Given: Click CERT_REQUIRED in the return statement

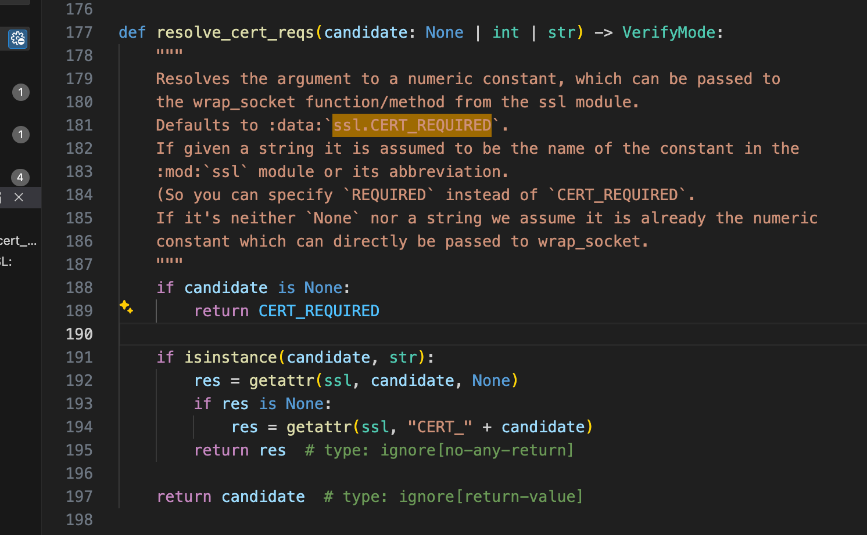Looking at the screenshot, I should click(318, 311).
